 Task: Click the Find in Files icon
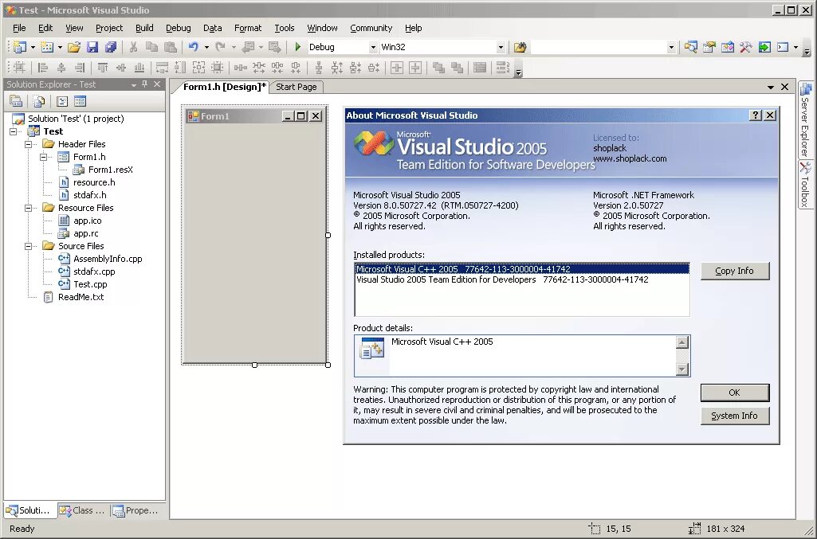point(520,47)
